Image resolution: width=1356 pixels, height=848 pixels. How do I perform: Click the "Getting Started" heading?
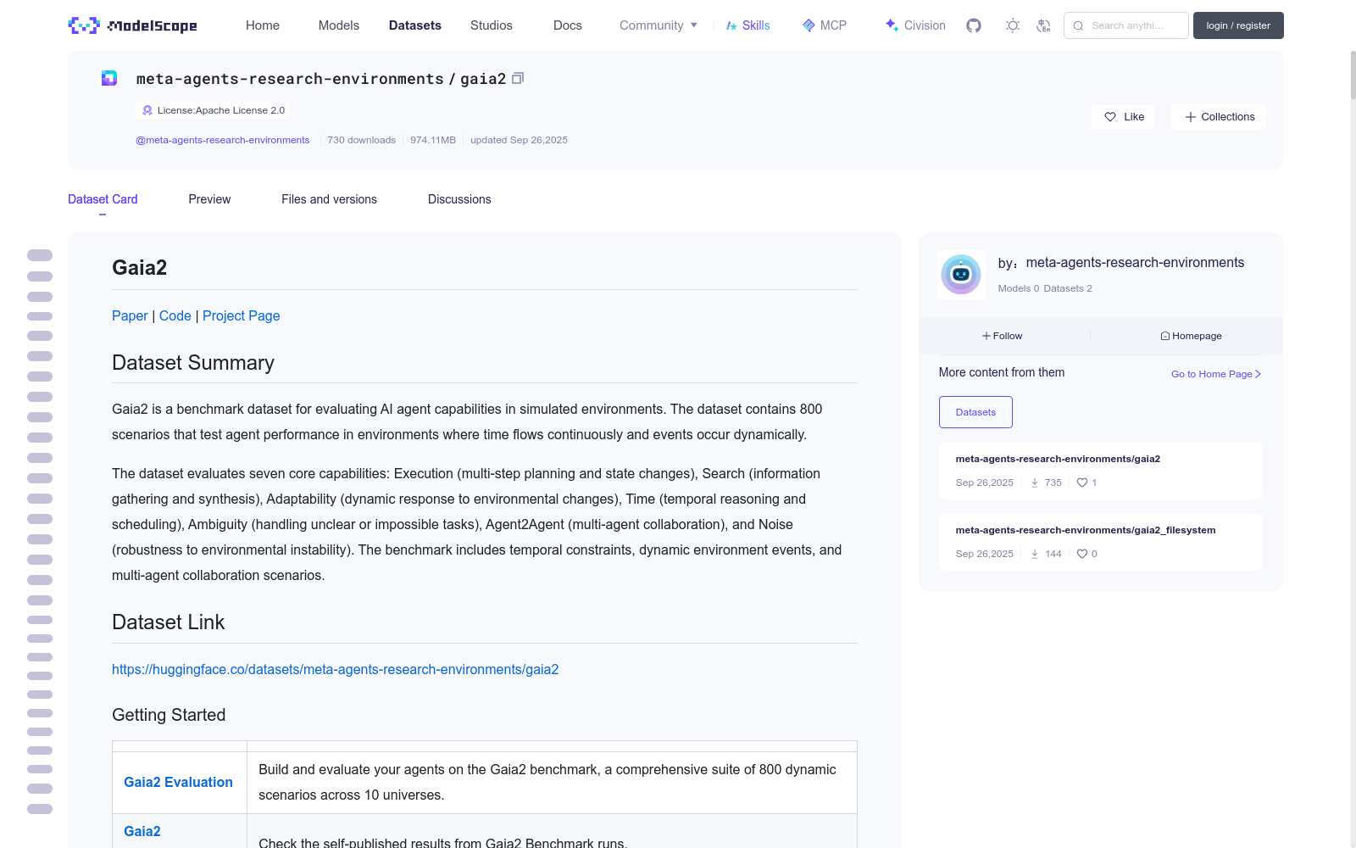(169, 715)
